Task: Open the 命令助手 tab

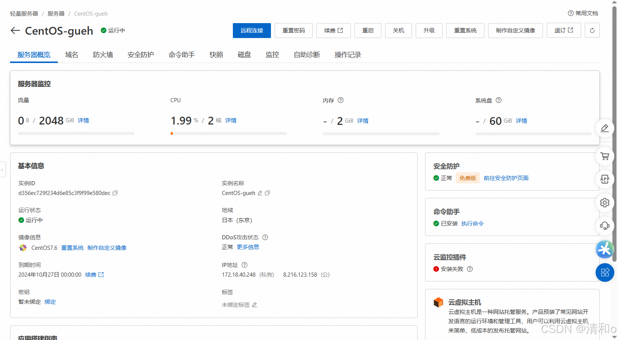Action: [182, 55]
